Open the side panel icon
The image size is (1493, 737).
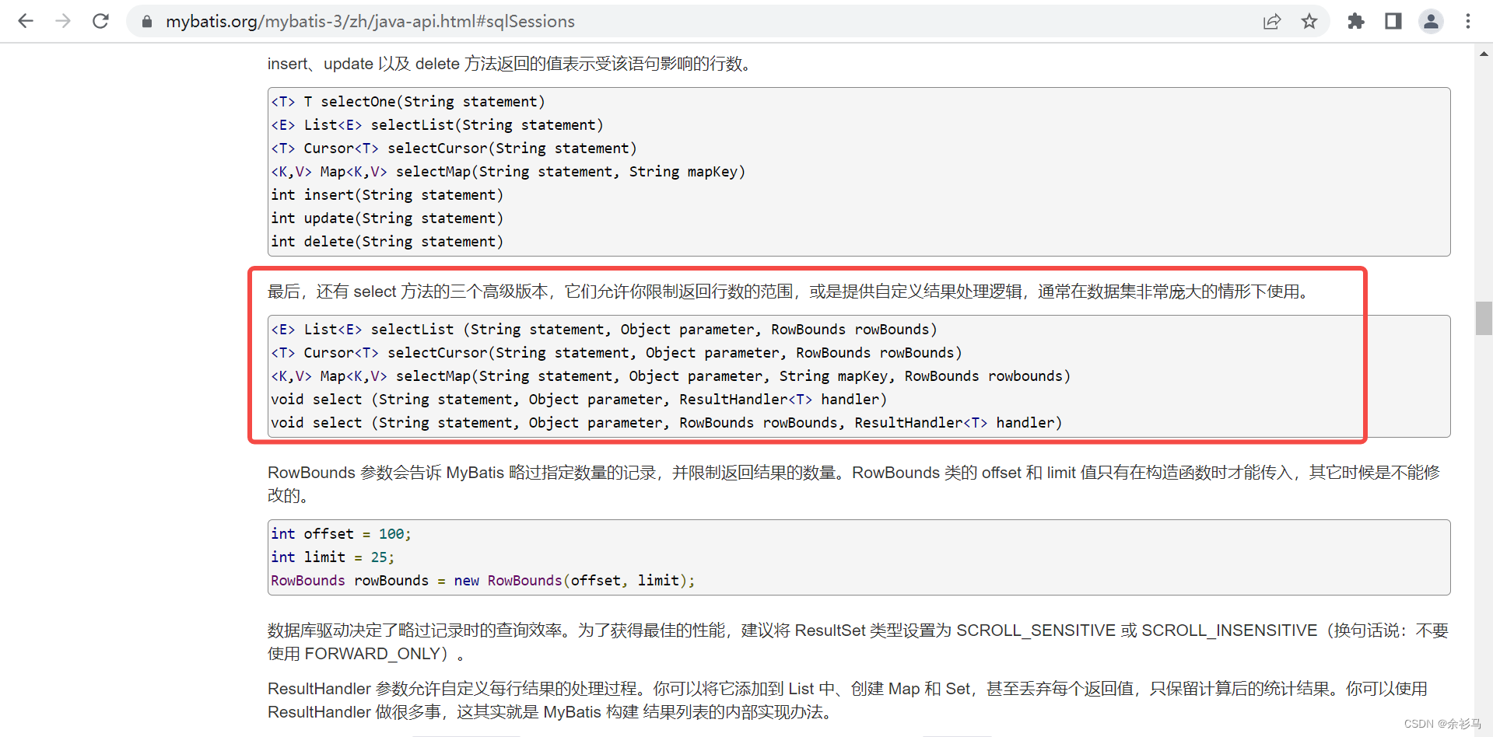[x=1393, y=21]
